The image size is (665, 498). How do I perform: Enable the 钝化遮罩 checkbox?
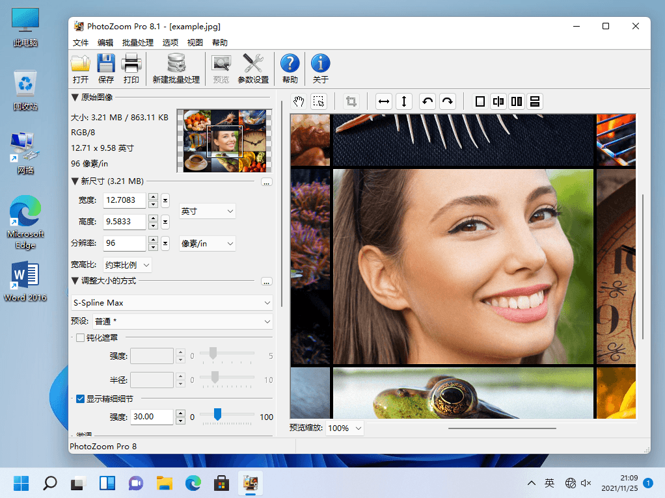click(80, 338)
